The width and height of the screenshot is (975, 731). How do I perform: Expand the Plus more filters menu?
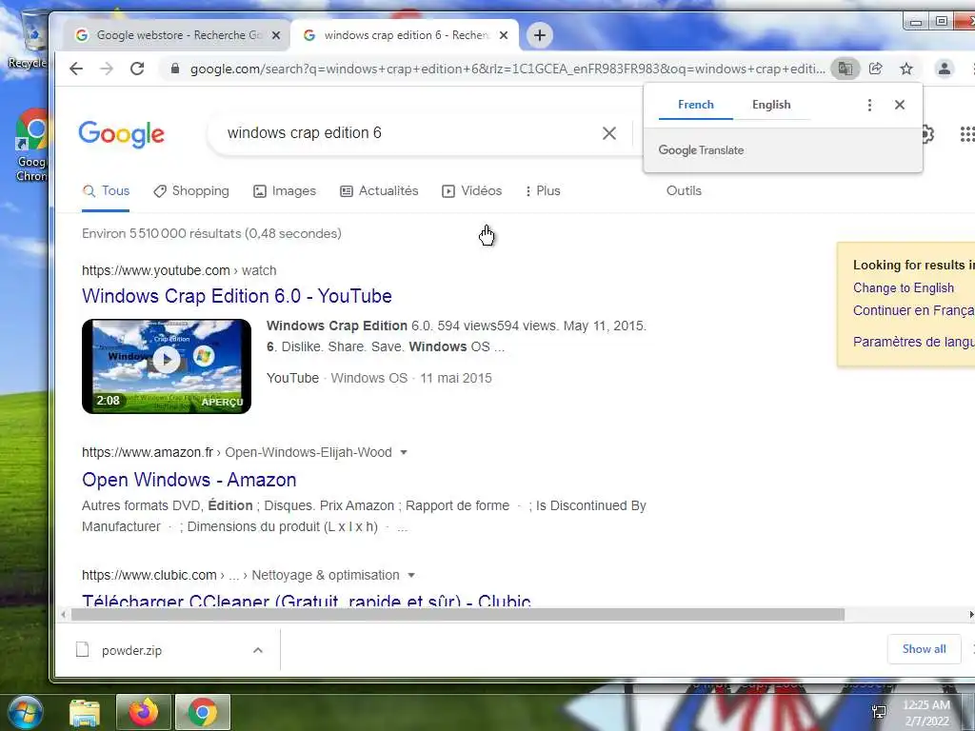pyautogui.click(x=543, y=190)
